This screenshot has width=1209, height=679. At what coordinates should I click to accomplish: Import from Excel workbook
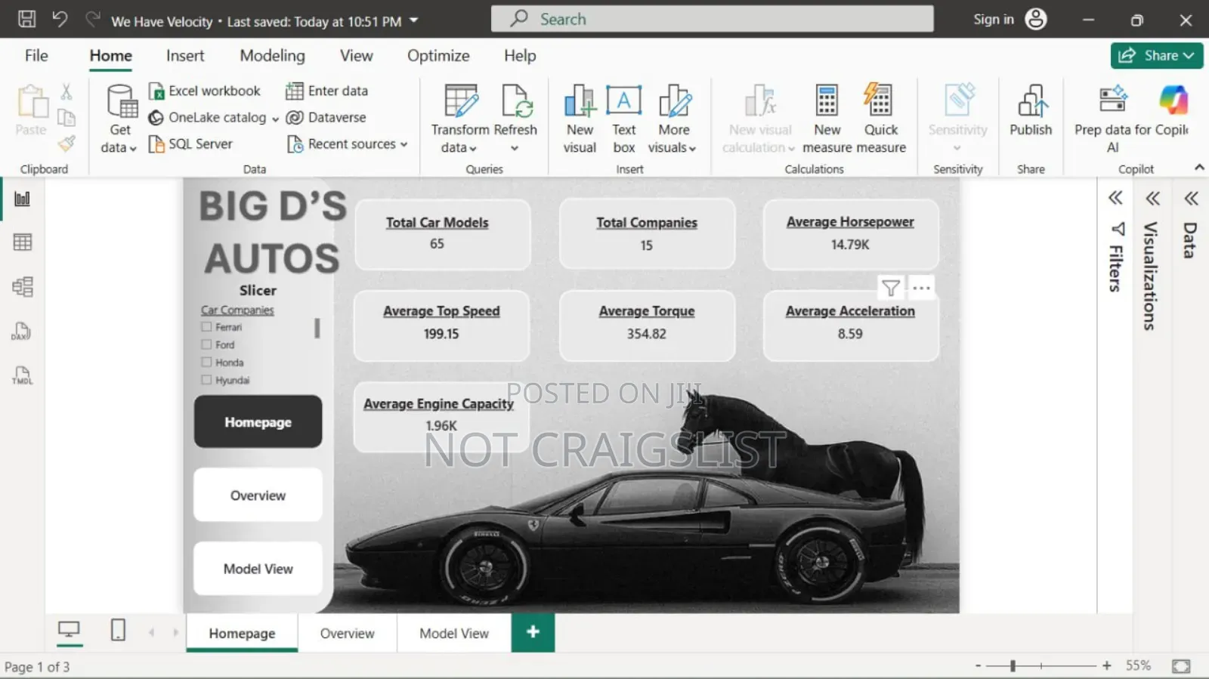(205, 91)
